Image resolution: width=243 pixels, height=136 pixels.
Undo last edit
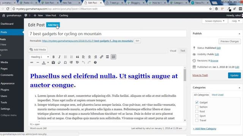[84, 62]
